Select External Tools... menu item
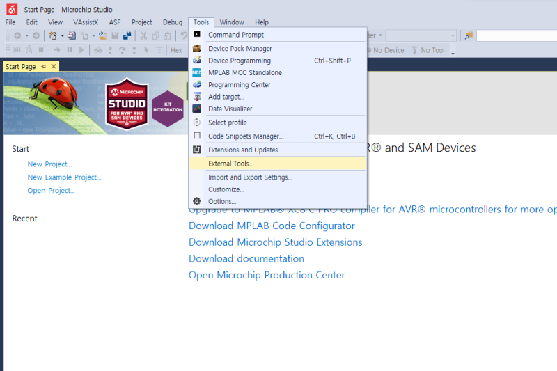Screen dimensions: 557x371 click(x=230, y=164)
